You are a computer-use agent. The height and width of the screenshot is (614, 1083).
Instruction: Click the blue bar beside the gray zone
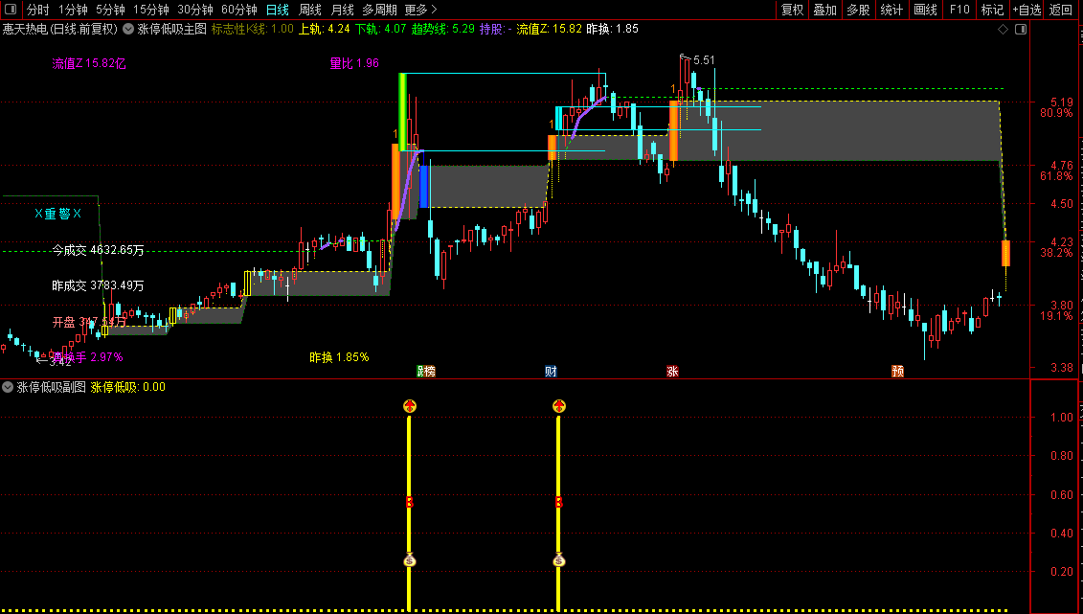[423, 187]
